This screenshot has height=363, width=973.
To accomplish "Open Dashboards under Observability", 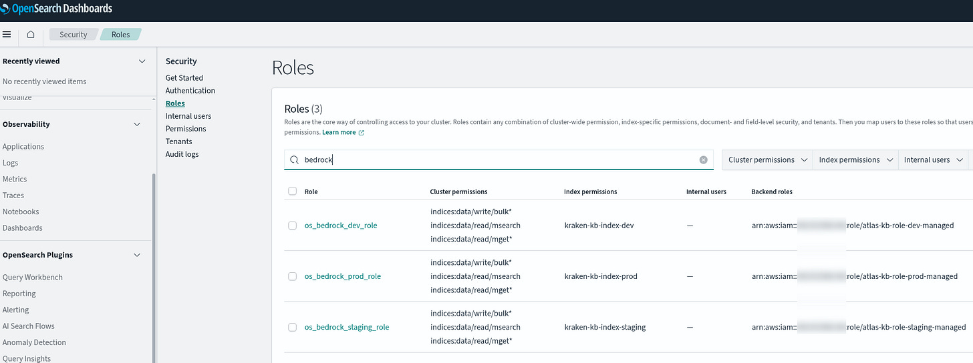I will (x=23, y=228).
